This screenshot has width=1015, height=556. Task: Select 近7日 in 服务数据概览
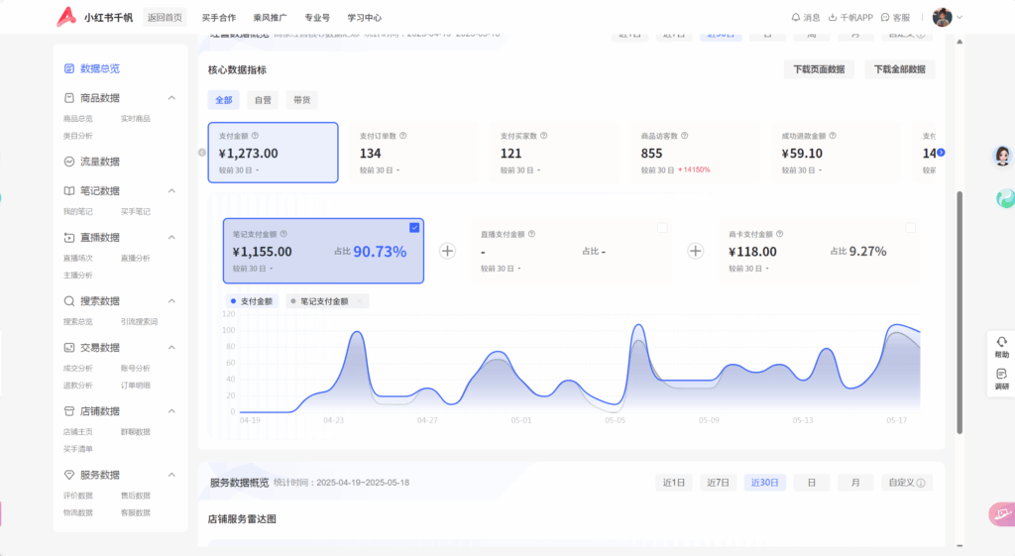(x=718, y=483)
